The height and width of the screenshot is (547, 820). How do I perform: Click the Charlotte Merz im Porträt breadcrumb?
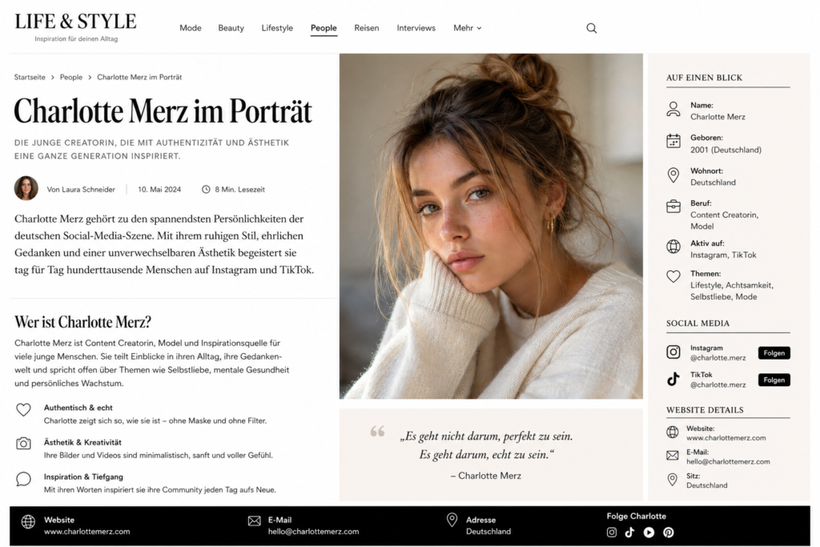(x=139, y=77)
